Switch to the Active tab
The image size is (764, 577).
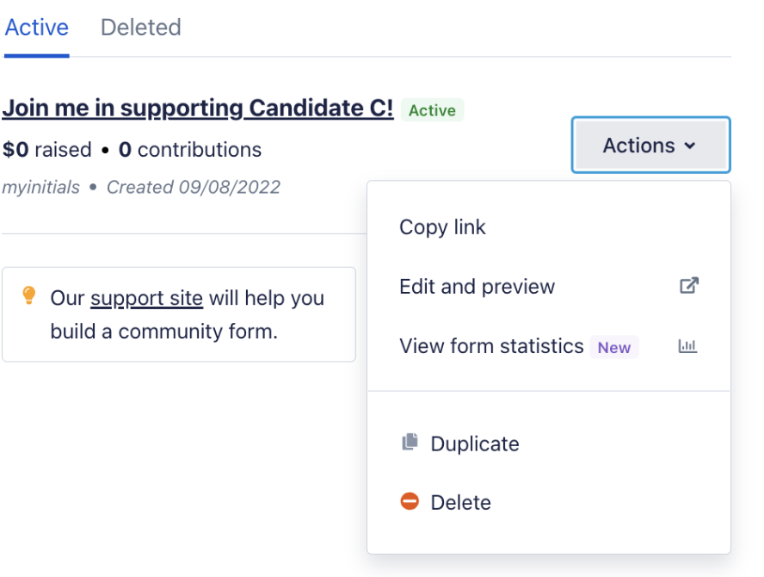tap(36, 28)
